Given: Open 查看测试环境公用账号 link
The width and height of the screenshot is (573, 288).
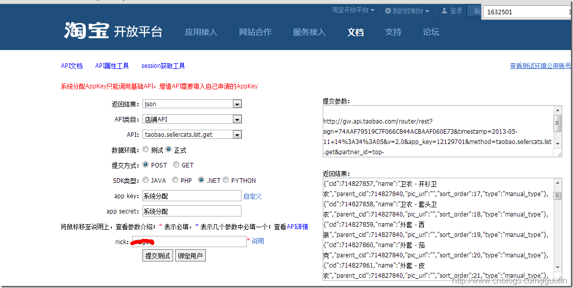Looking at the screenshot, I should (x=540, y=66).
